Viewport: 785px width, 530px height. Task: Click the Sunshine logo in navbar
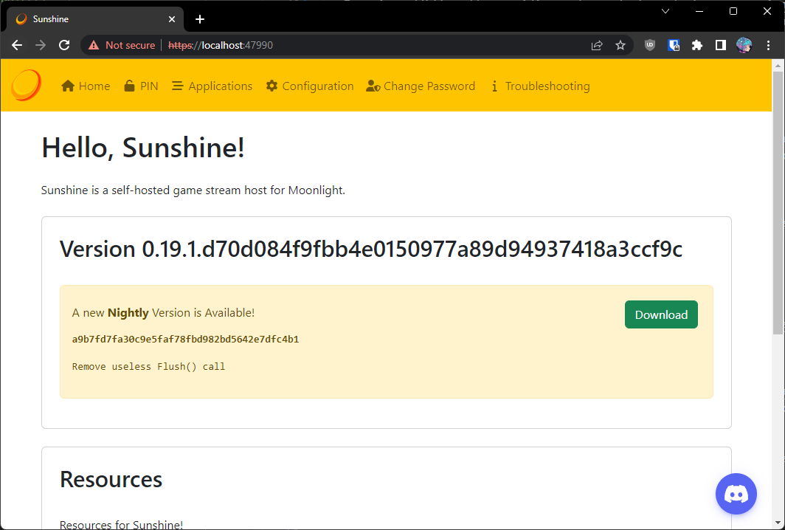click(27, 85)
